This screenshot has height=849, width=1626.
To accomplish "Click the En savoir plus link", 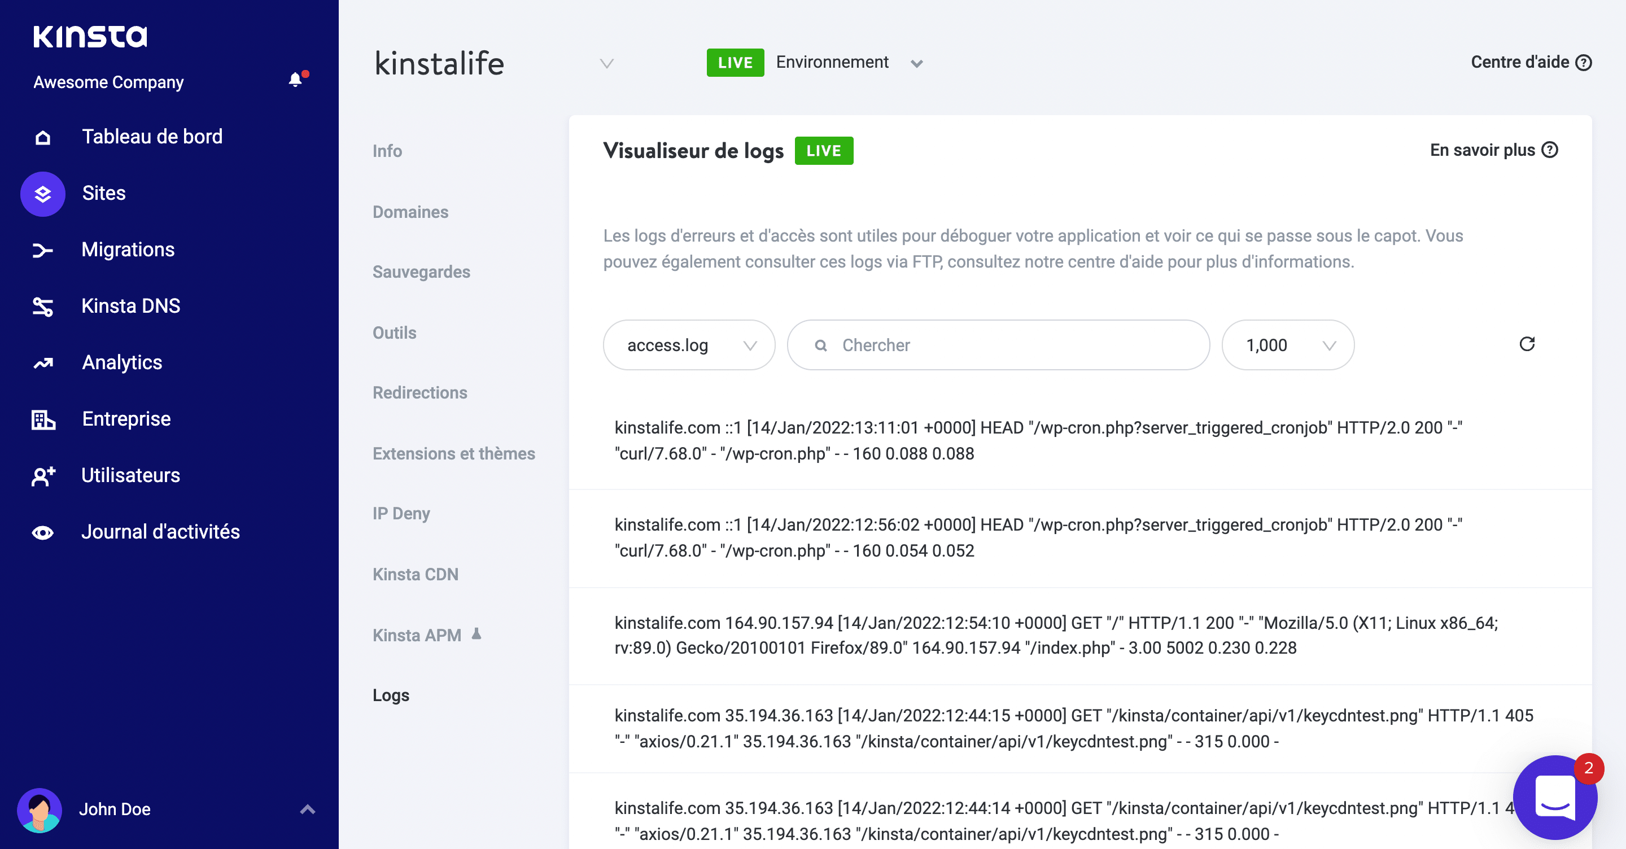I will click(x=1493, y=150).
